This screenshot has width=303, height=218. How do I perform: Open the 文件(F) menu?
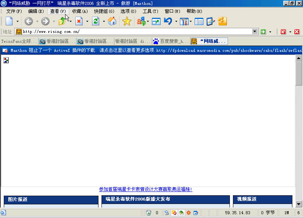[14, 11]
